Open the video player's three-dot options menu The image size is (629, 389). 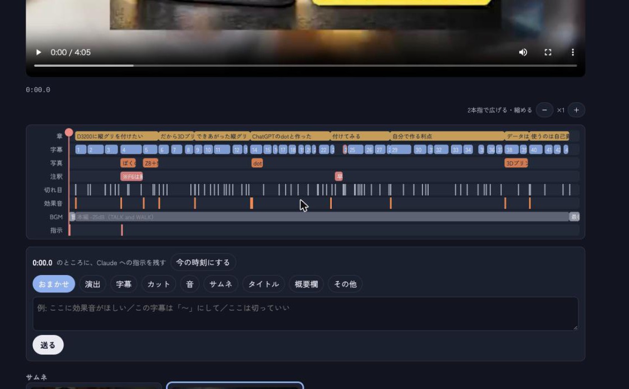[x=573, y=52]
